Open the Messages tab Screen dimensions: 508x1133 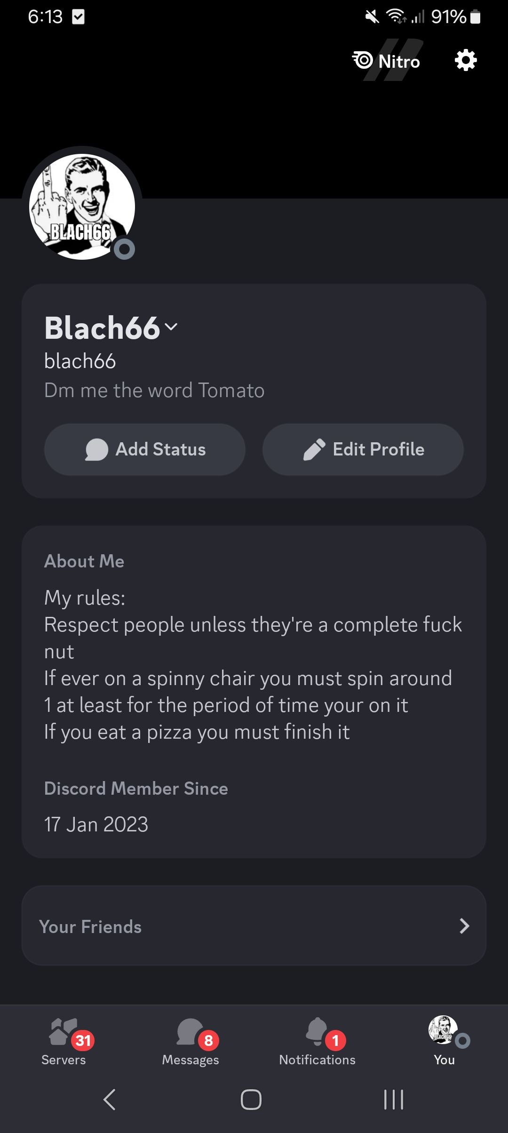190,1041
